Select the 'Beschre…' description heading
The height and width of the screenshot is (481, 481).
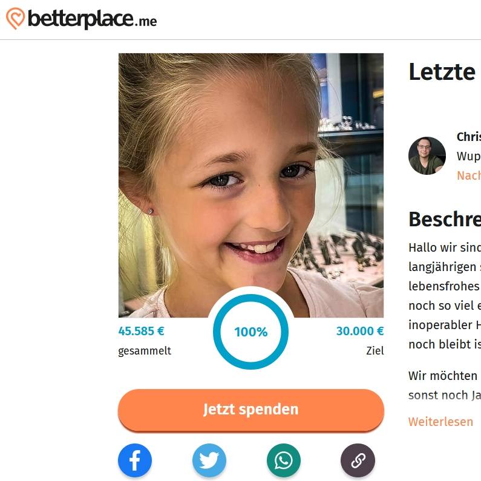click(x=445, y=219)
